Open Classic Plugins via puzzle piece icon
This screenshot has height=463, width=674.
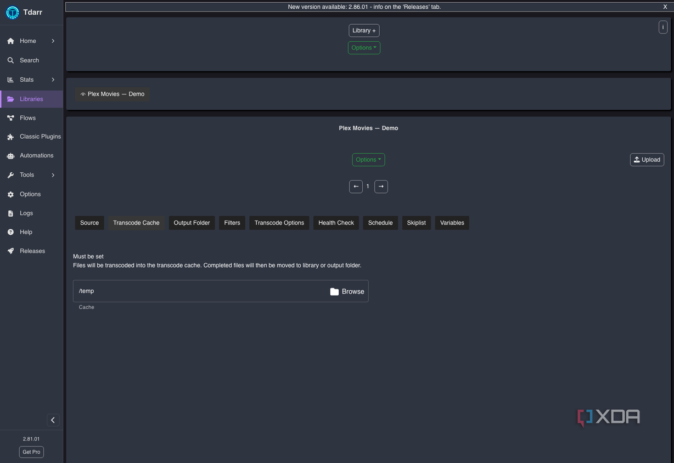10,137
